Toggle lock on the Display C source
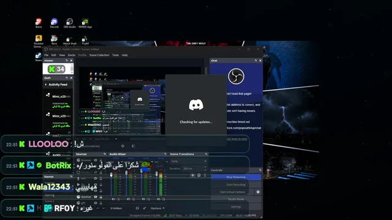This screenshot has height=220, width=392. [x=100, y=172]
